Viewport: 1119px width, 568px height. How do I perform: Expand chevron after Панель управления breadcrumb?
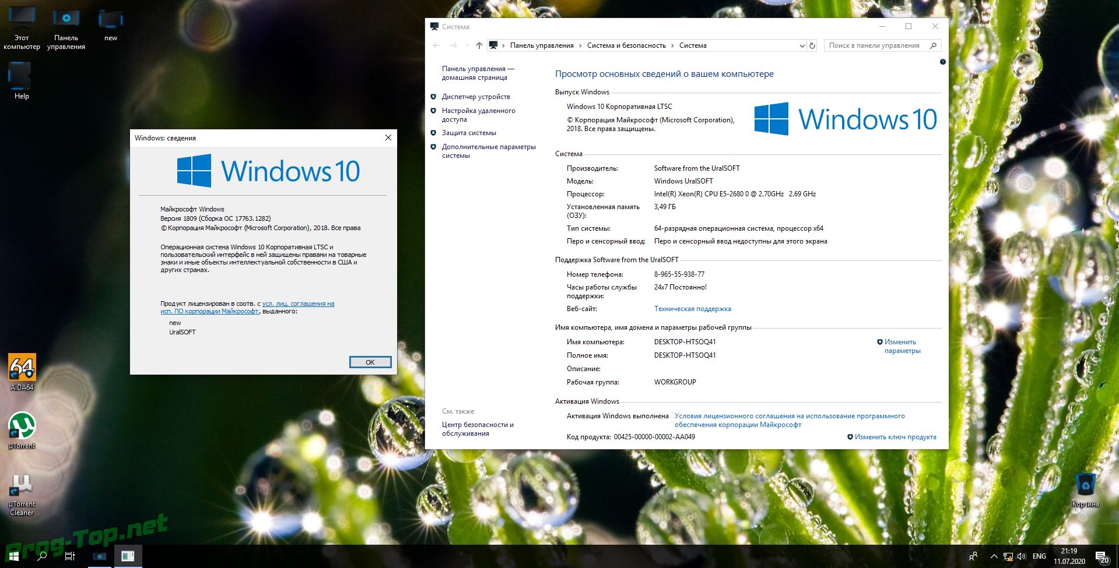click(x=580, y=45)
